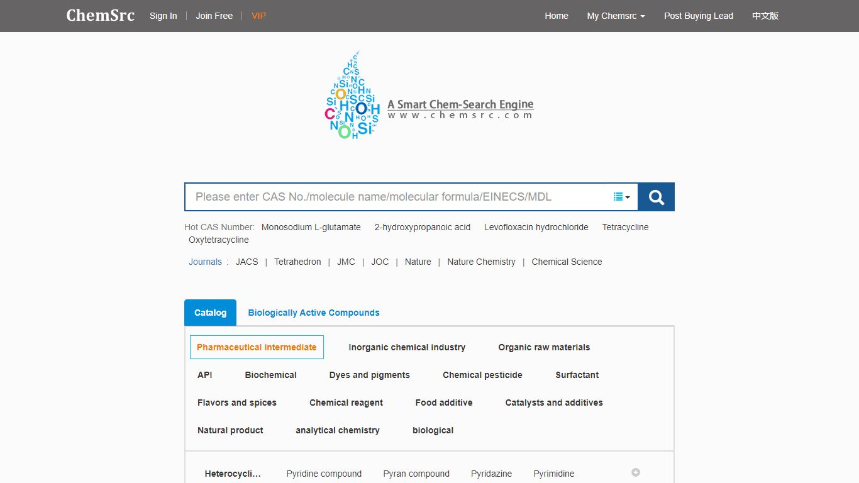Open the Tetrahedron journal link
The height and width of the screenshot is (483, 859).
click(x=297, y=262)
